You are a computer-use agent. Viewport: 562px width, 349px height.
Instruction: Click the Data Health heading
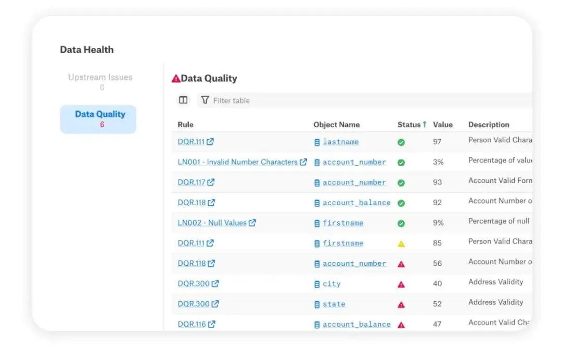(x=87, y=49)
